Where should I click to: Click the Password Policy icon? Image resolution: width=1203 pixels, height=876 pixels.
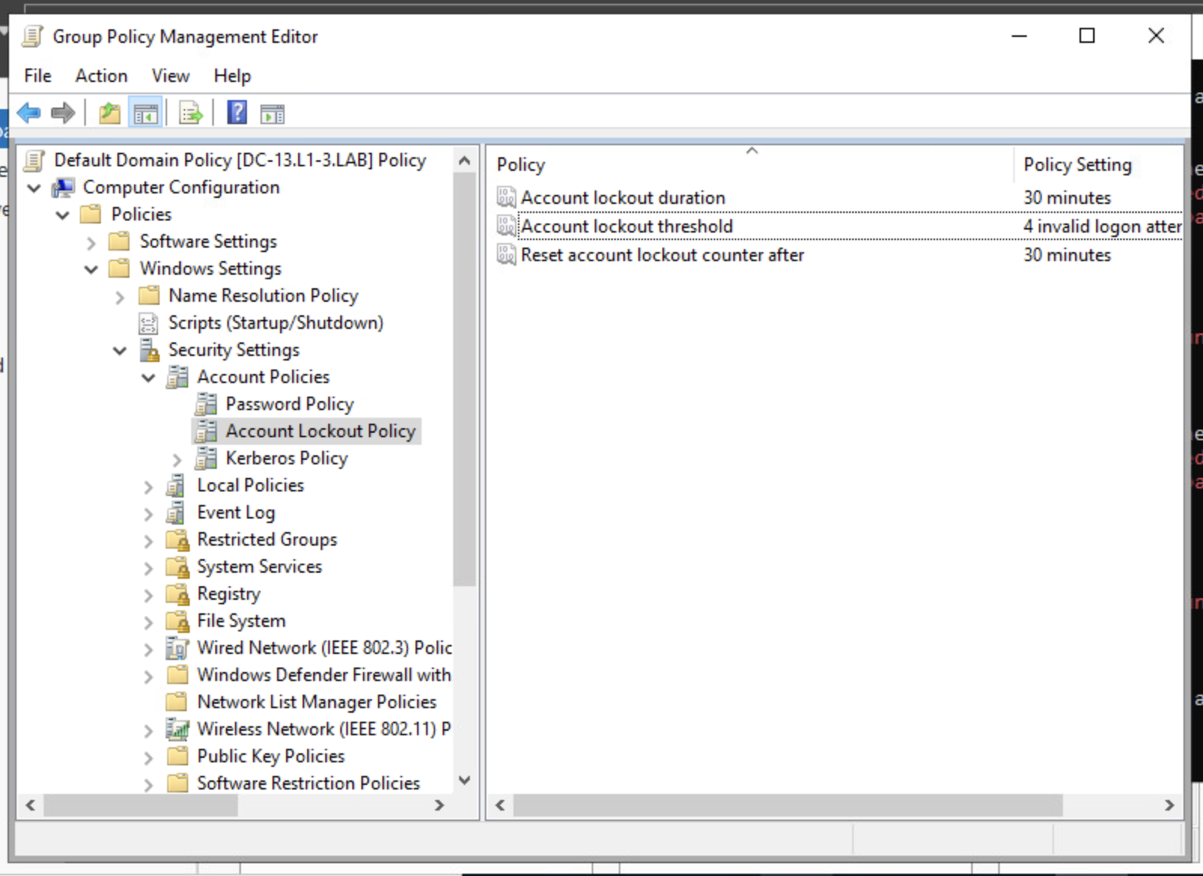[x=206, y=404]
